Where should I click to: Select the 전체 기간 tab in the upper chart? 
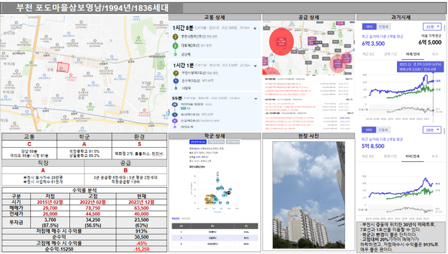click(391, 54)
